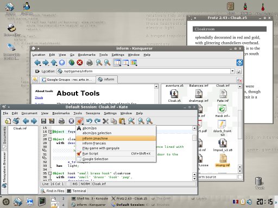Click Kate's Find magnifier icon
The width and height of the screenshot is (278, 208).
tap(131, 121)
